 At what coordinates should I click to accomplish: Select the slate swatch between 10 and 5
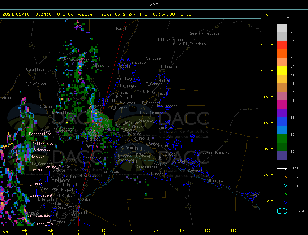(282, 156)
